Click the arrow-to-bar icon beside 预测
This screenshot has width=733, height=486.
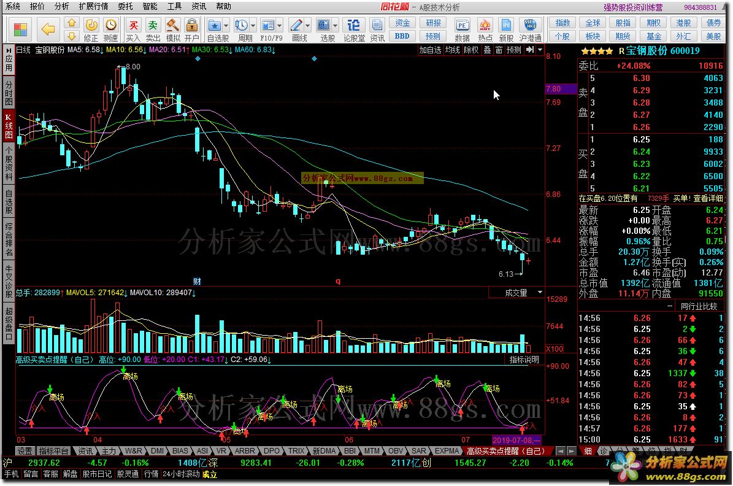pyautogui.click(x=529, y=50)
